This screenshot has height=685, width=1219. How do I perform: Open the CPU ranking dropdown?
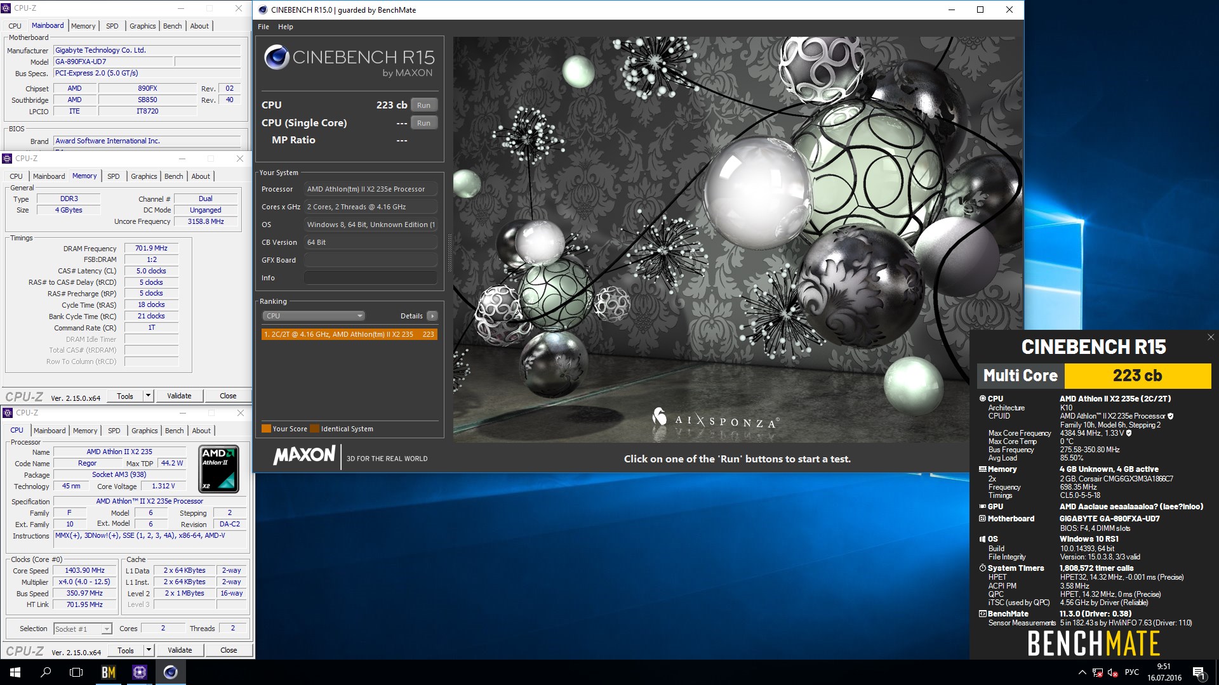tap(313, 316)
